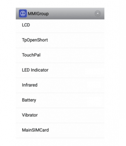Screen dimensions: 126x146
Task: Tap the gray MMIGroup header bar
Action: [60, 14]
